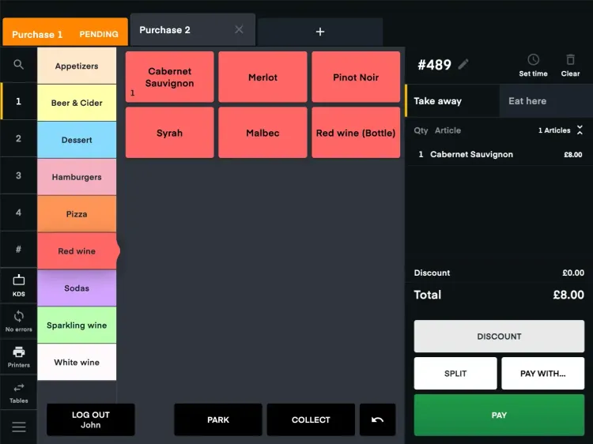Select quantity key 2
This screenshot has height=444, width=593.
pyautogui.click(x=18, y=138)
